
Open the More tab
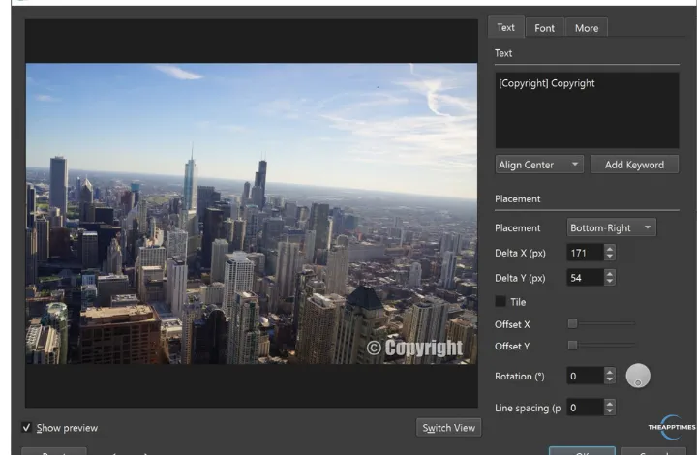[587, 28]
